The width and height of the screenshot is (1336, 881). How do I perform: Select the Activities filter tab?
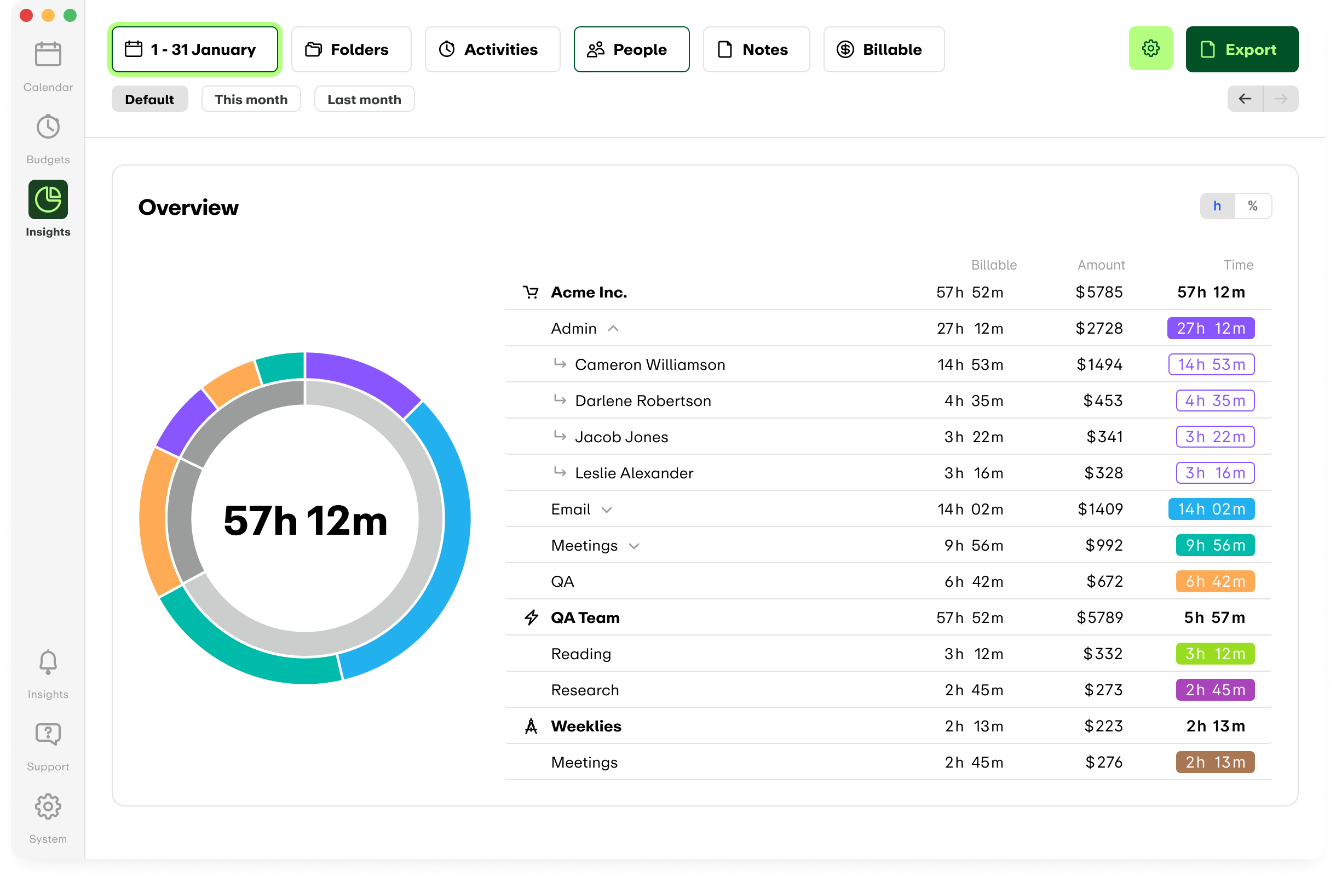pyautogui.click(x=492, y=49)
